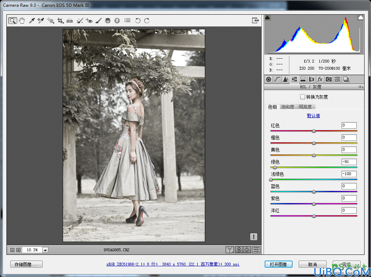Image resolution: width=371 pixels, height=277 pixels.
Task: Click the 打开图像 button
Action: pos(279,264)
